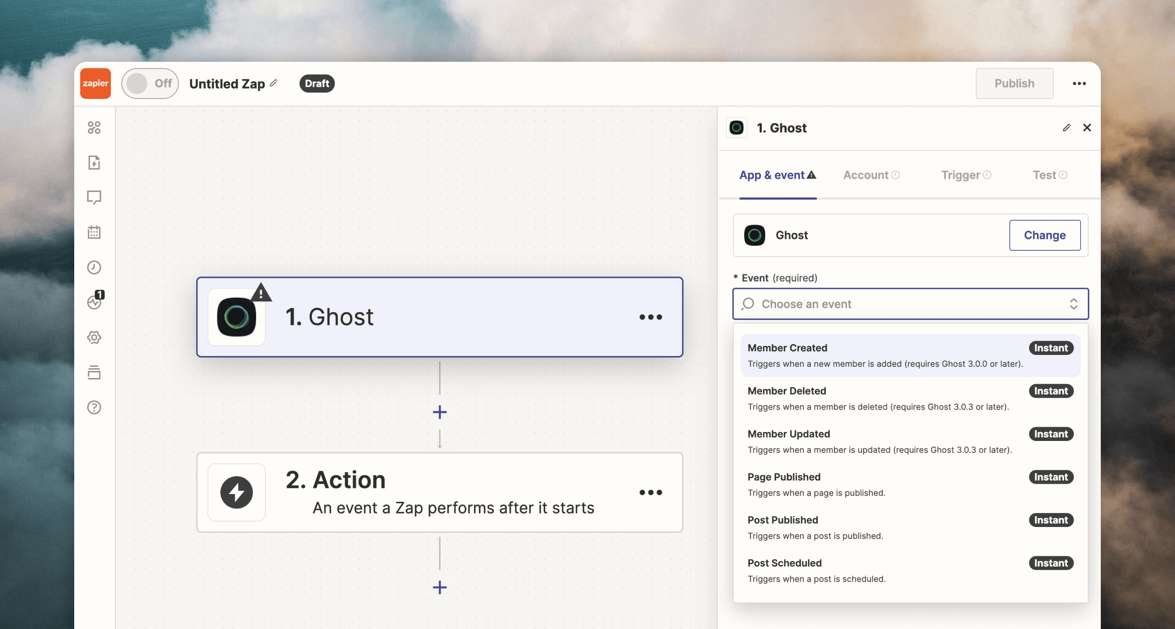Click the Ghost app icon beside Change
This screenshot has height=629, width=1175.
tap(754, 235)
